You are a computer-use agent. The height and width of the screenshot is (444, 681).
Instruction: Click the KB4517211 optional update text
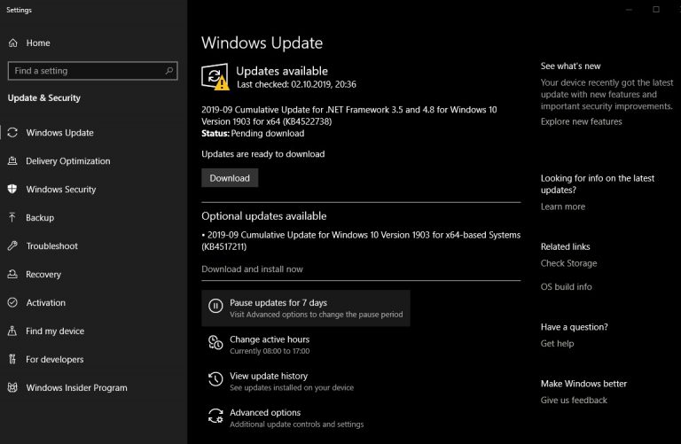pyautogui.click(x=361, y=240)
